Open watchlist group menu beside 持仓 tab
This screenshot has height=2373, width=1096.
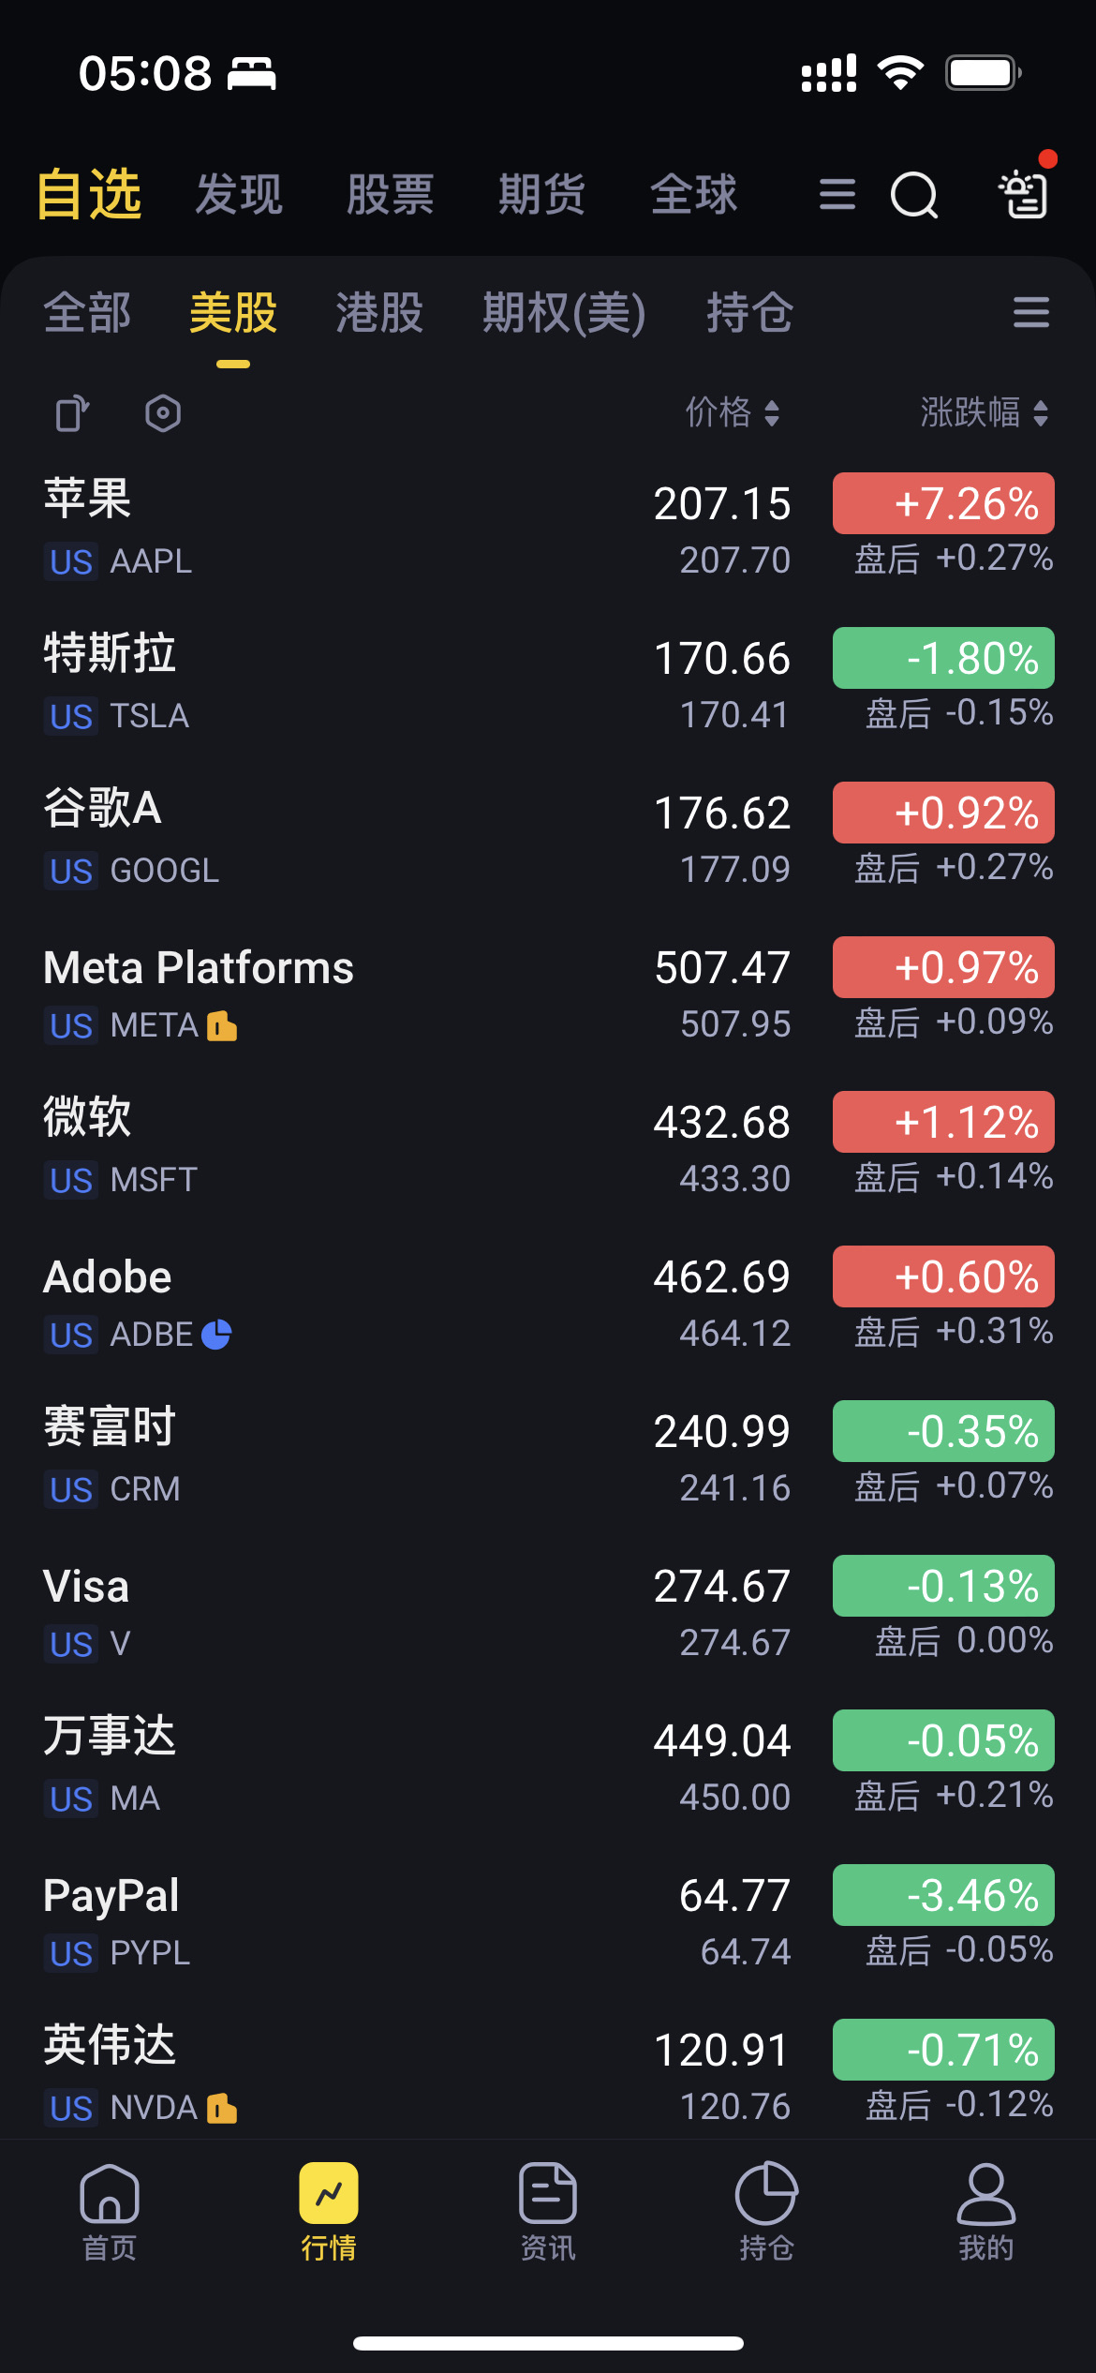click(1030, 312)
